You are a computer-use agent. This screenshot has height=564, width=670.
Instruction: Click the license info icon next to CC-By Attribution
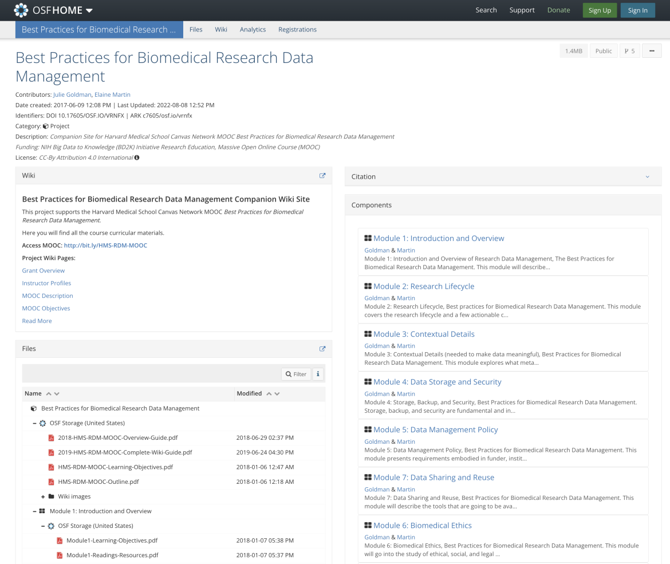[136, 157]
